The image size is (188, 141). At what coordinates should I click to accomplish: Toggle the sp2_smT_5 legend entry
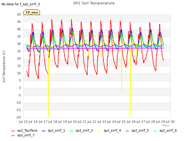pyautogui.click(x=137, y=130)
